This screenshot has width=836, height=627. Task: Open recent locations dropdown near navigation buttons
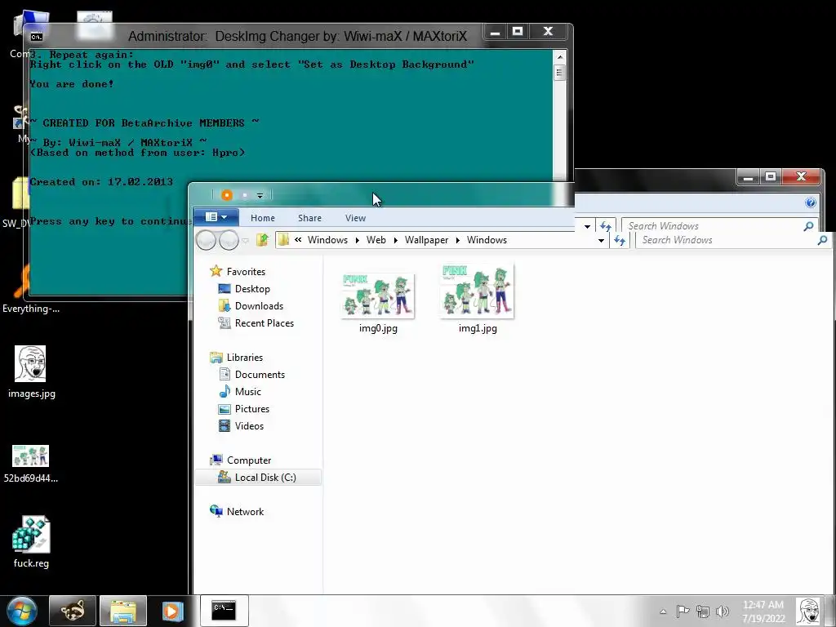pos(245,241)
